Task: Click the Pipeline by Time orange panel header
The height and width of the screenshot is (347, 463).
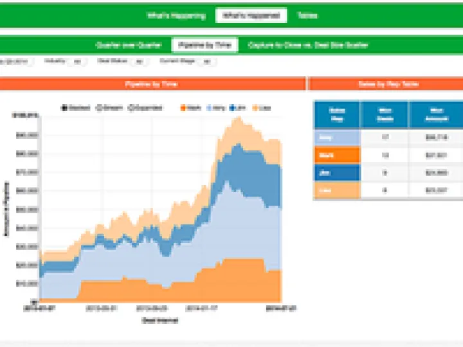Action: [x=151, y=84]
